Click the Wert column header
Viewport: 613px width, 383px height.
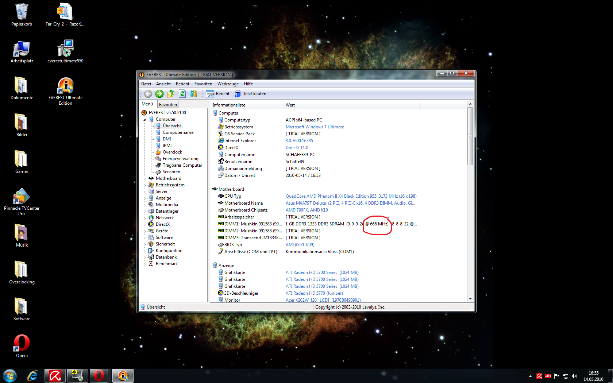pos(351,105)
